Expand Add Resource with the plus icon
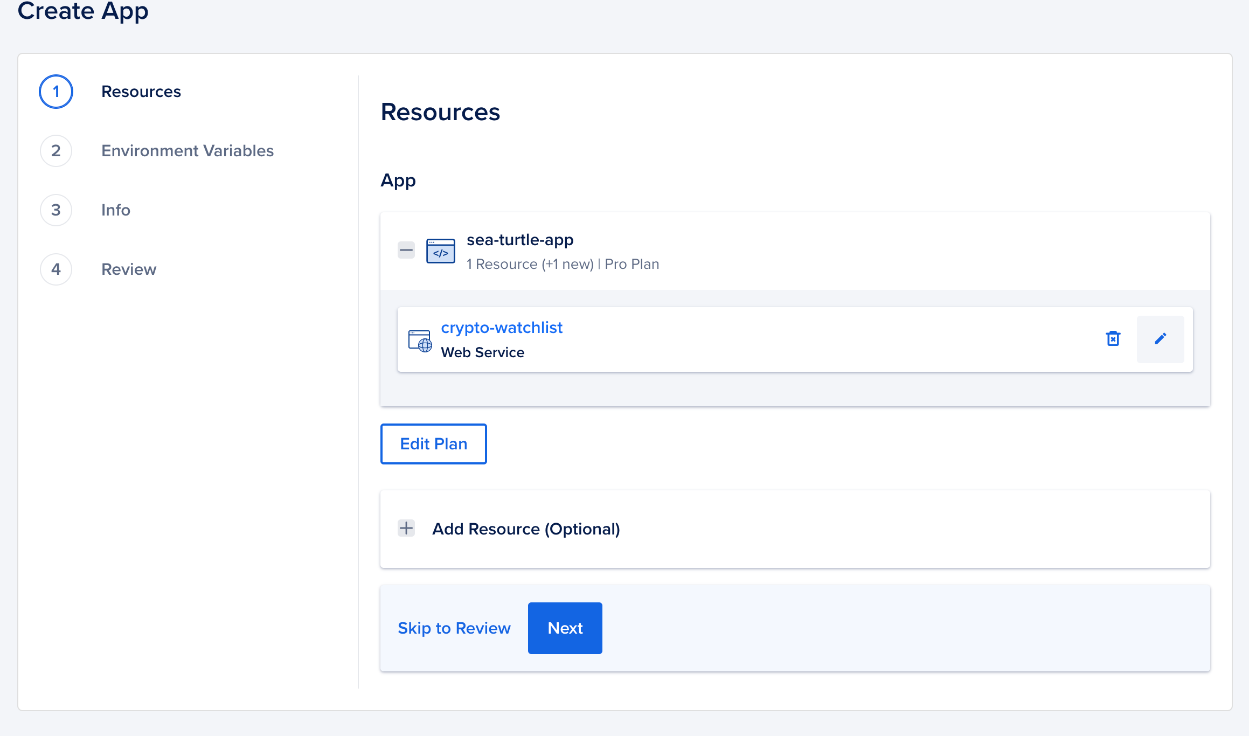Screen dimensions: 1249x736 click(406, 528)
